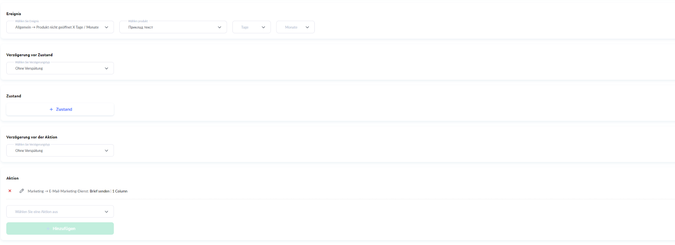Open 'Ohne Verspätung' under Verzögerung vor Zustand
This screenshot has height=245, width=675.
pos(55,68)
